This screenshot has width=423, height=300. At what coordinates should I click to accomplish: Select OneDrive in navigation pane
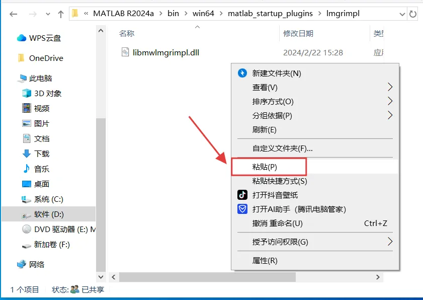(x=46, y=58)
